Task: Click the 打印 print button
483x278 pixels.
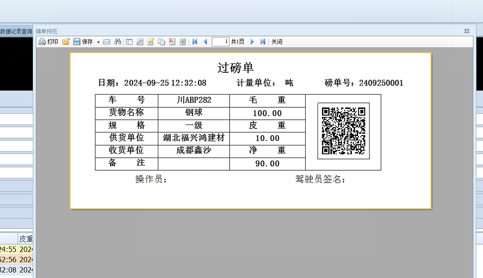Action: click(x=48, y=42)
